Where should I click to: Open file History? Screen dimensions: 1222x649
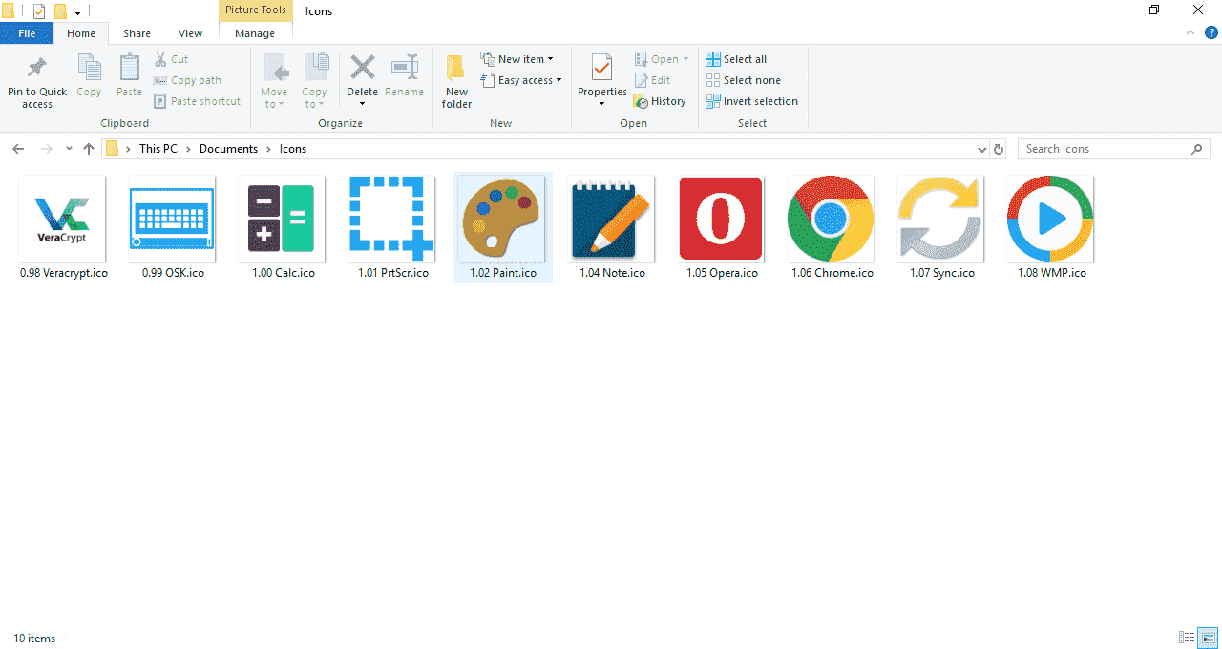pos(660,101)
